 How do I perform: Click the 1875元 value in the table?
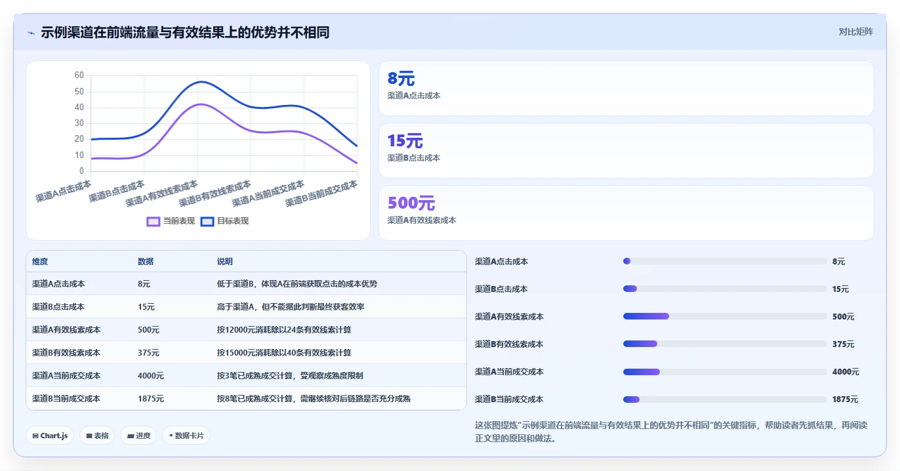coord(151,398)
